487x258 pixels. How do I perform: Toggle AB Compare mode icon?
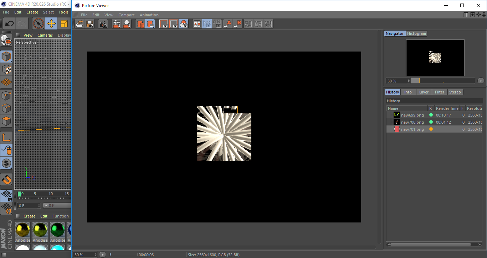pos(197,24)
